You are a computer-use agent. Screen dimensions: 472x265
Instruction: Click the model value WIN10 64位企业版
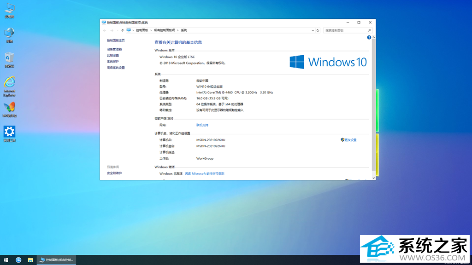[210, 86]
